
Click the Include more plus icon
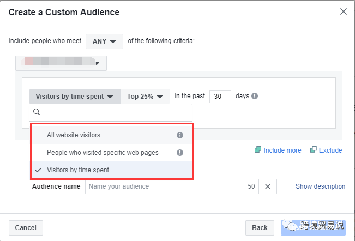point(258,150)
